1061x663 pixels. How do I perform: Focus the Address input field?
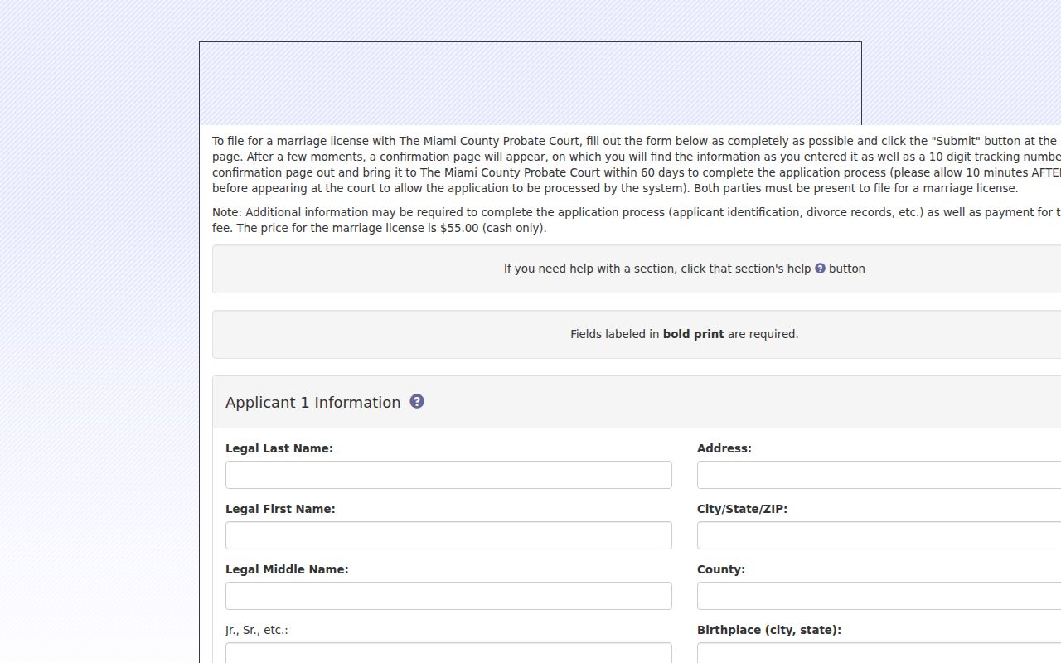pyautogui.click(x=879, y=475)
